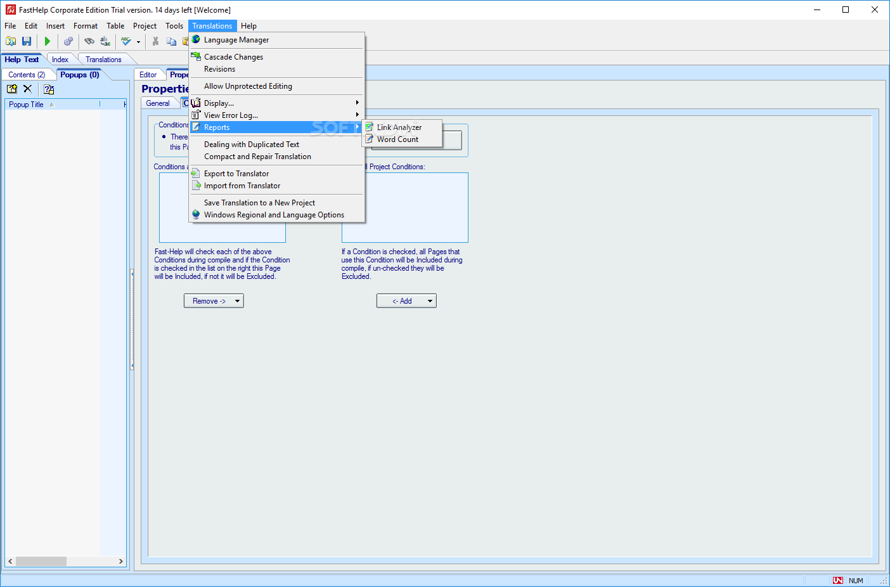Open the Help menu
Image resolution: width=890 pixels, height=587 pixels.
(248, 26)
